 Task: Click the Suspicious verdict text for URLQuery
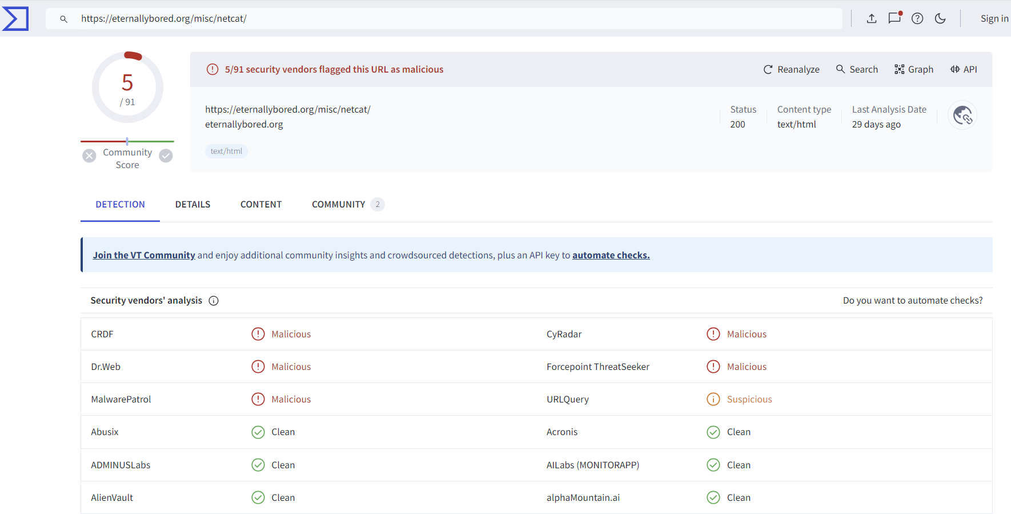(749, 399)
